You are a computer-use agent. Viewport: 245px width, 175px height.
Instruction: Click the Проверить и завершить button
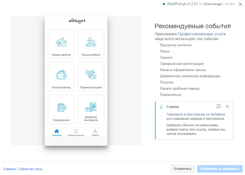(x=220, y=169)
